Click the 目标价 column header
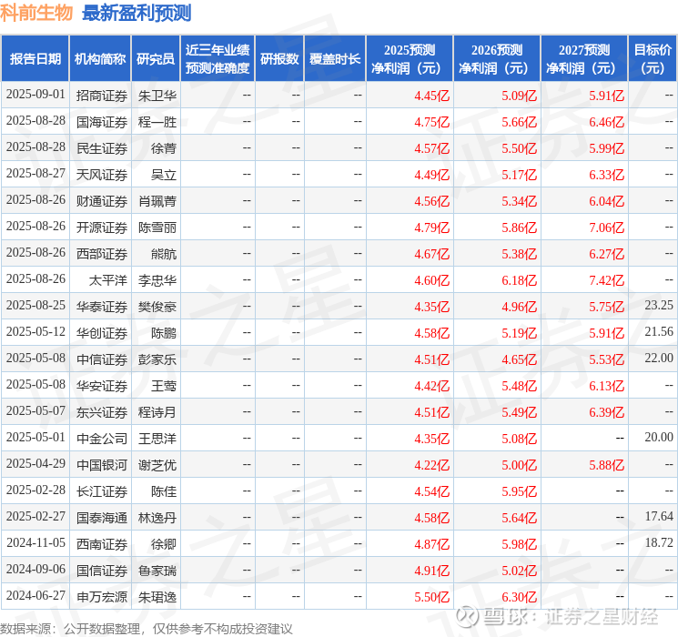 (x=653, y=59)
